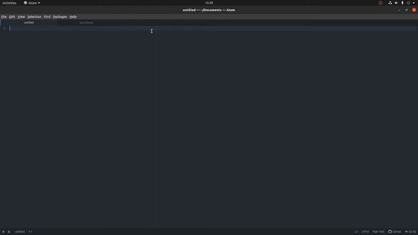
Task: Click the red indicator icon in system tray
Action: point(380,3)
